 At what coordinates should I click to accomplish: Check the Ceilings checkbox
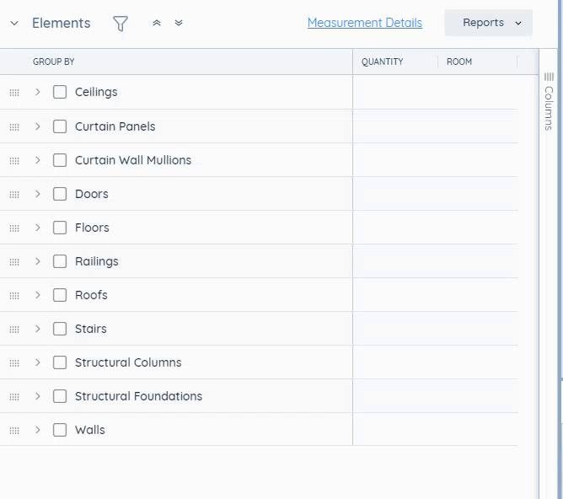point(60,92)
